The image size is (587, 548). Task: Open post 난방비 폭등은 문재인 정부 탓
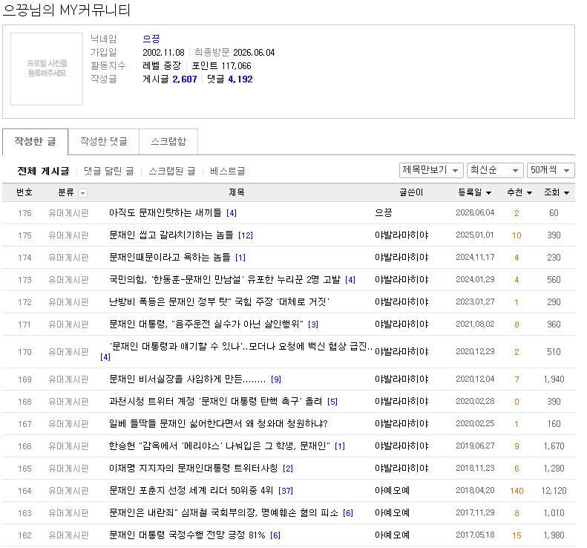219,302
